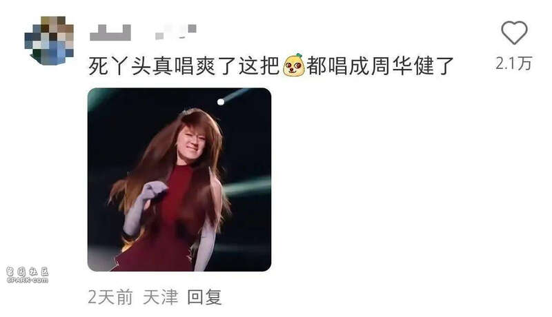Like the comment with the heart icon
The width and height of the screenshot is (552, 317).
tap(514, 32)
